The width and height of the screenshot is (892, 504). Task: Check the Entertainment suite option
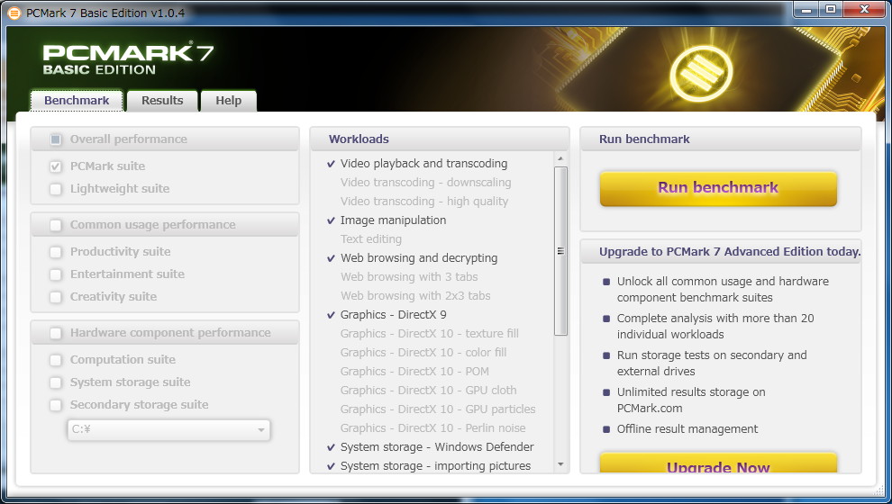click(x=56, y=274)
